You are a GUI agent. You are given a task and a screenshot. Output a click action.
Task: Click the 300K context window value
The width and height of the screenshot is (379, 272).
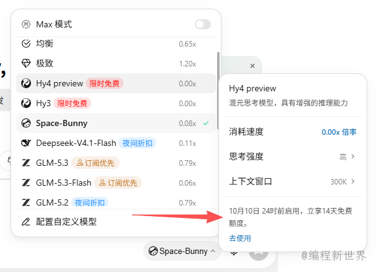point(339,181)
